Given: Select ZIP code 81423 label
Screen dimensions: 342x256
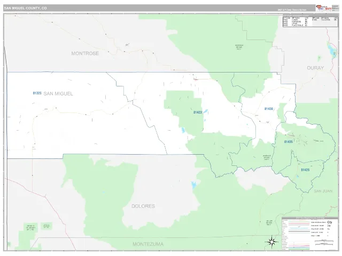Looking at the screenshot, I should tap(198, 113).
